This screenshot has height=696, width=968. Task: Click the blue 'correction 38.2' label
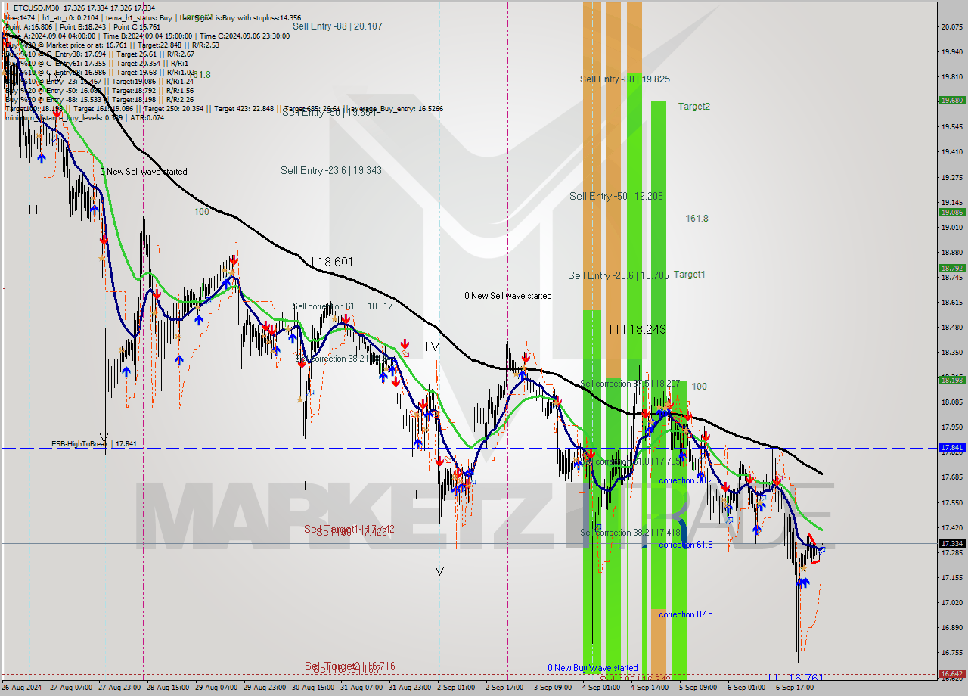click(x=687, y=480)
